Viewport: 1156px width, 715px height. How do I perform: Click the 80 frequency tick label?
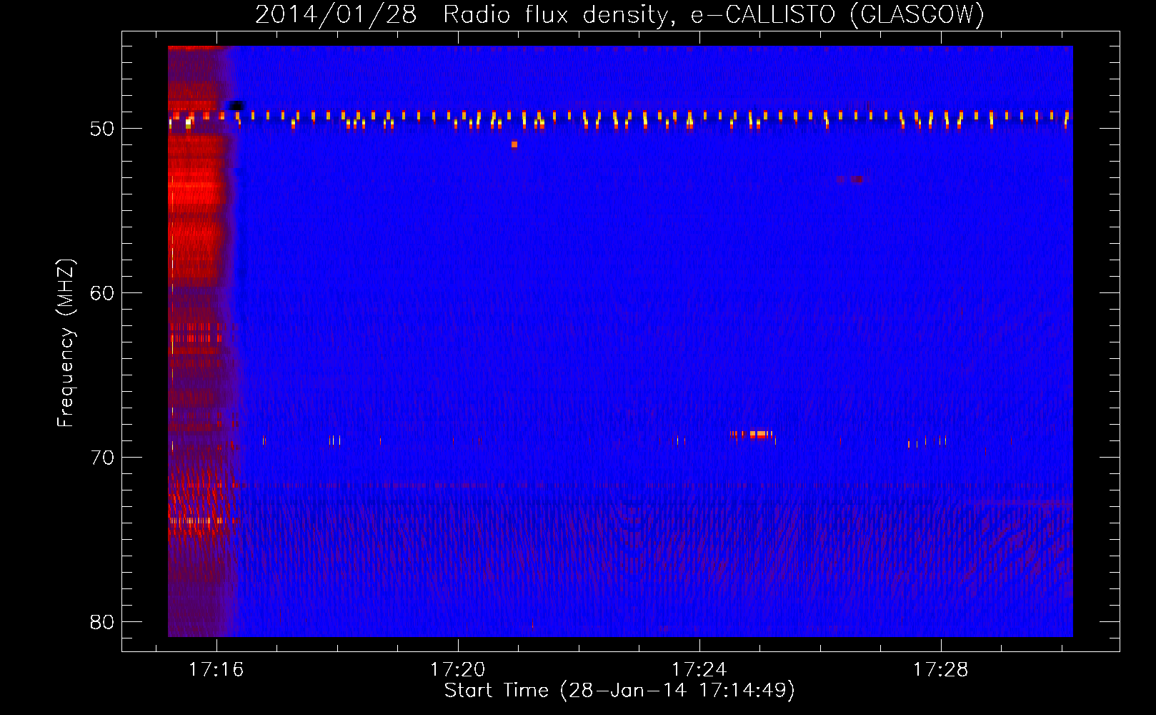pyautogui.click(x=102, y=622)
